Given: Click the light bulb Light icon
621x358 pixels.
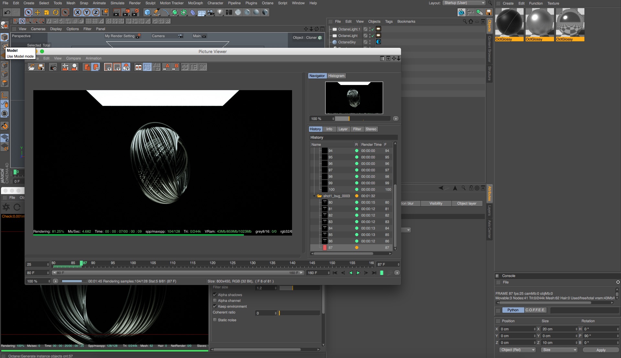Looking at the screenshot, I should 220,12.
